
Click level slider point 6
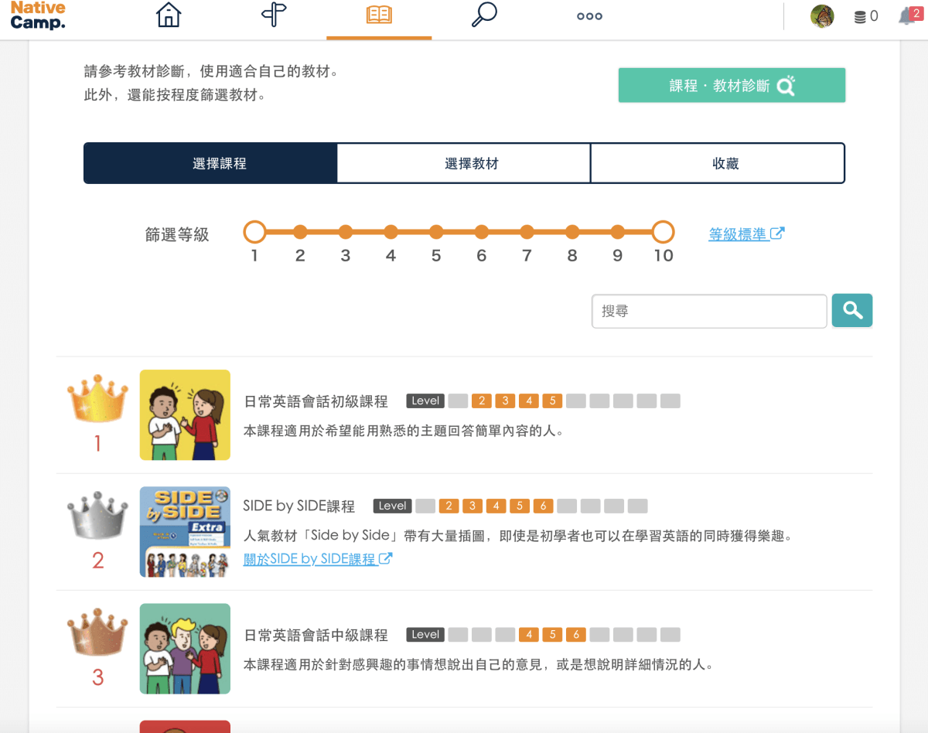tap(481, 232)
